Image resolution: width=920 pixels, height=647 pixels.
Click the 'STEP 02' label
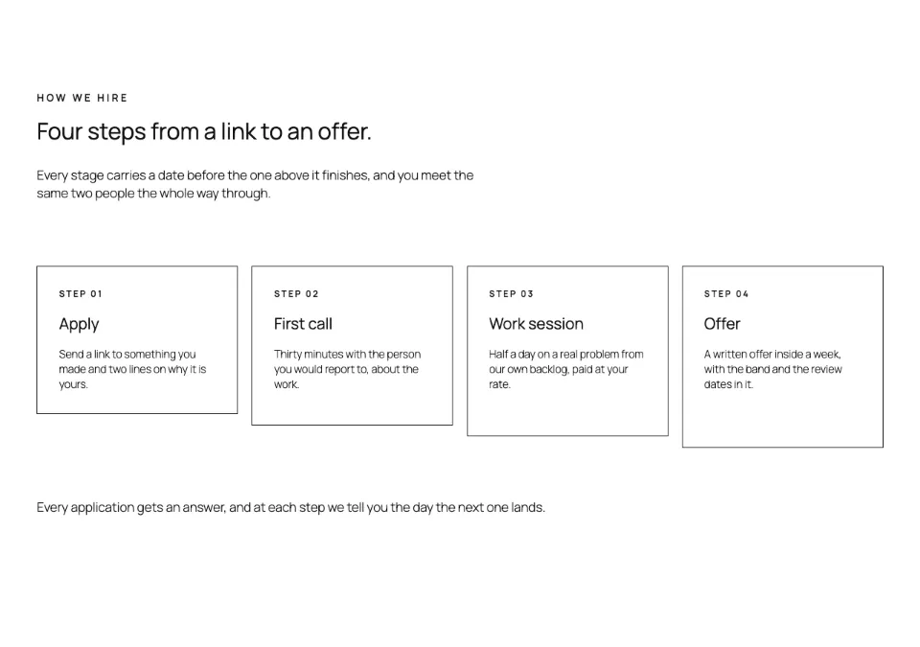pyautogui.click(x=296, y=294)
